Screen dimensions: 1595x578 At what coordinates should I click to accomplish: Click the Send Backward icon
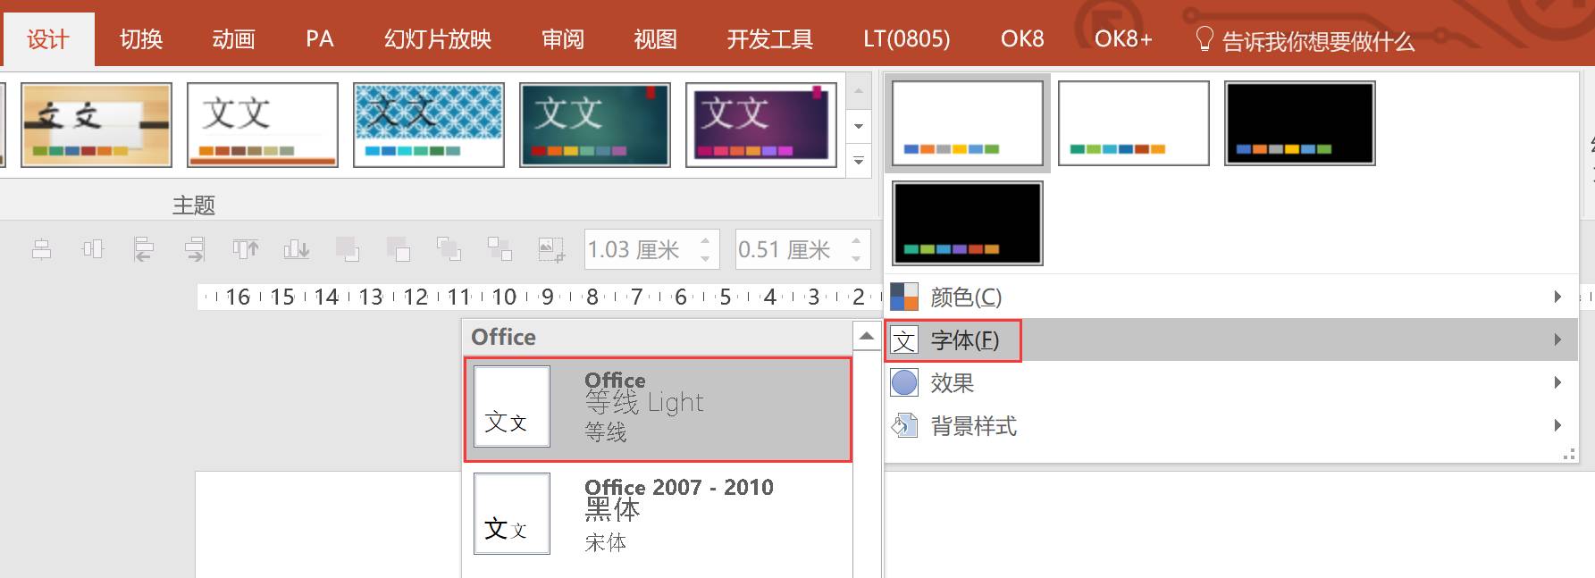398,249
